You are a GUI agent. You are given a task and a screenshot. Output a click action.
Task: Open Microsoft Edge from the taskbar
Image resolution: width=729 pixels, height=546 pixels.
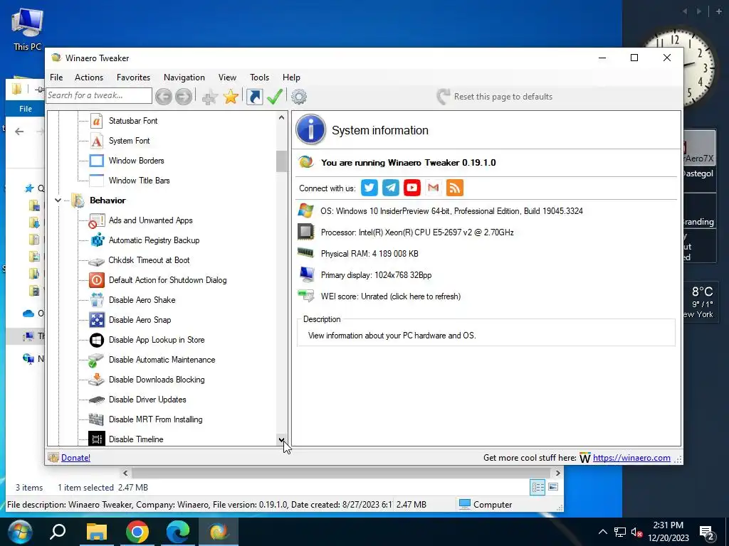[x=177, y=532]
